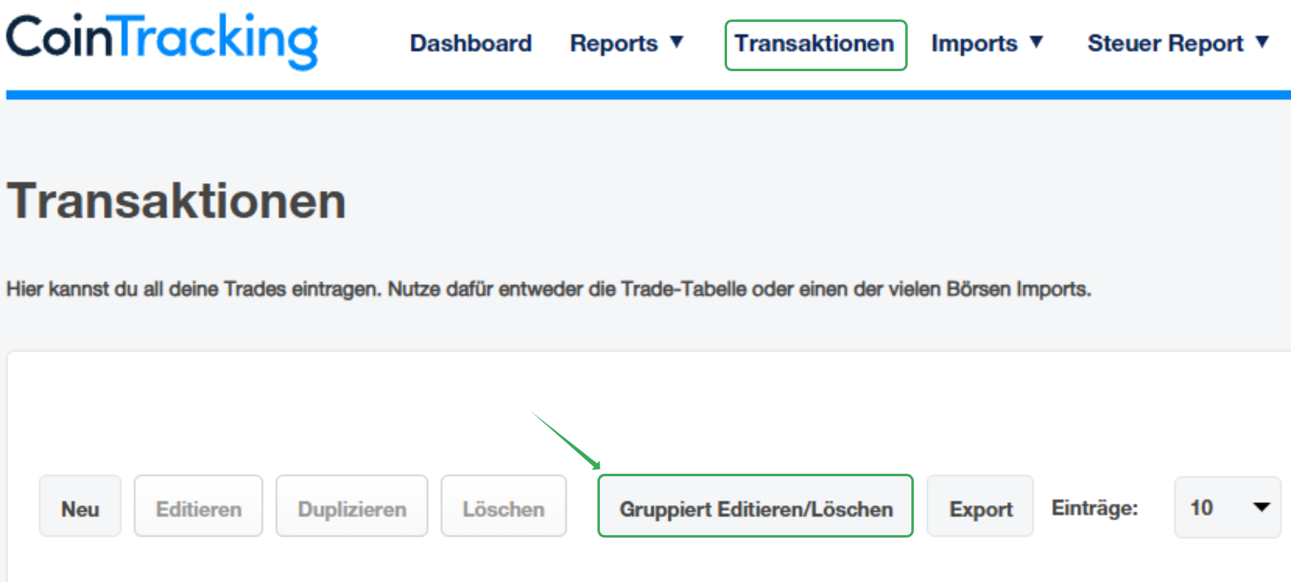Click the Export button
The height and width of the screenshot is (582, 1291).
pyautogui.click(x=980, y=507)
